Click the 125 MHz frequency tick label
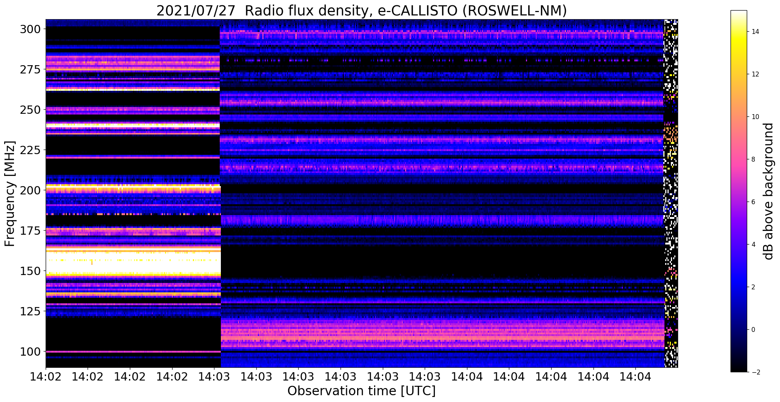Viewport: 780px width, 402px height. point(30,311)
